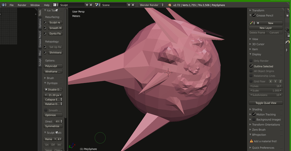Uncheck Outline Selected option

[251, 66]
